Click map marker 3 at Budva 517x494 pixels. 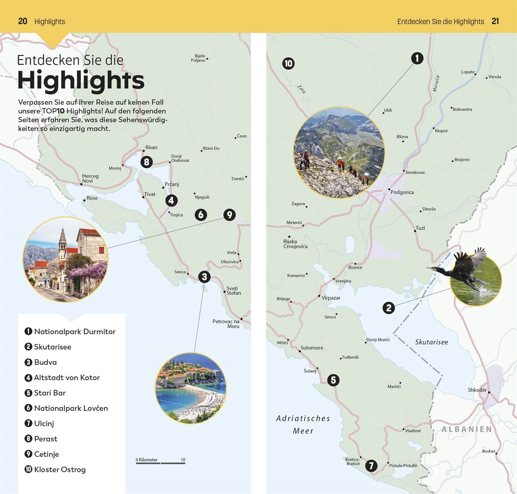pyautogui.click(x=204, y=277)
